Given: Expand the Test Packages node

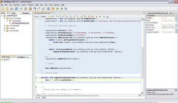Looking at the screenshot, I should tap(4, 26).
